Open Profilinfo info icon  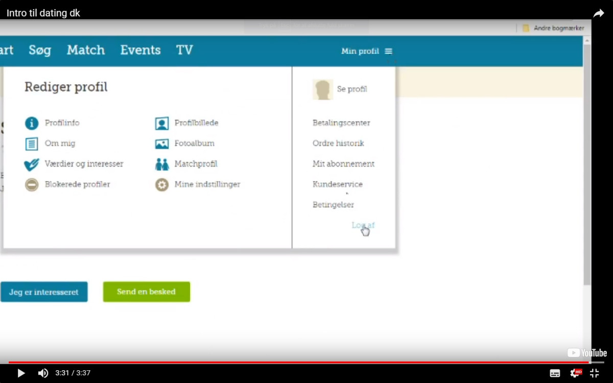pos(32,123)
